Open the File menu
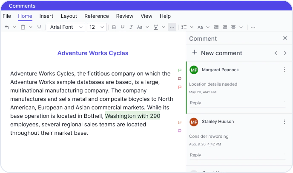Screen dimensions: 293x173 click(7, 16)
